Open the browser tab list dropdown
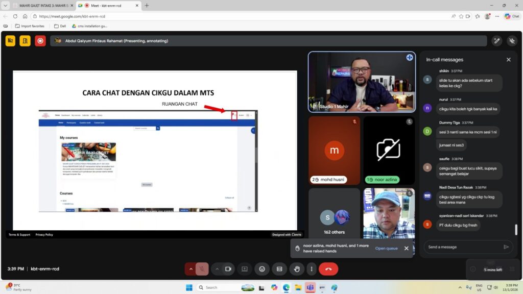Viewport: 523px width, 294px height. [6, 6]
